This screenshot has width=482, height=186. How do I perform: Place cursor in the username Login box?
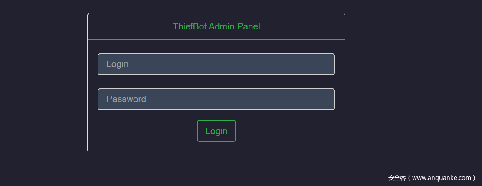point(216,64)
